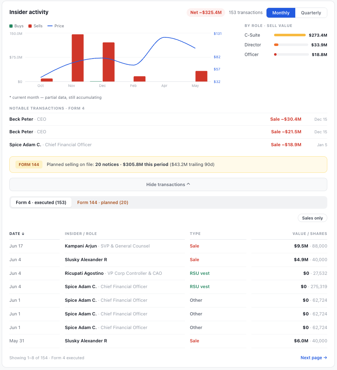Click the TYPE column header
The height and width of the screenshot is (370, 337).
pyautogui.click(x=195, y=233)
